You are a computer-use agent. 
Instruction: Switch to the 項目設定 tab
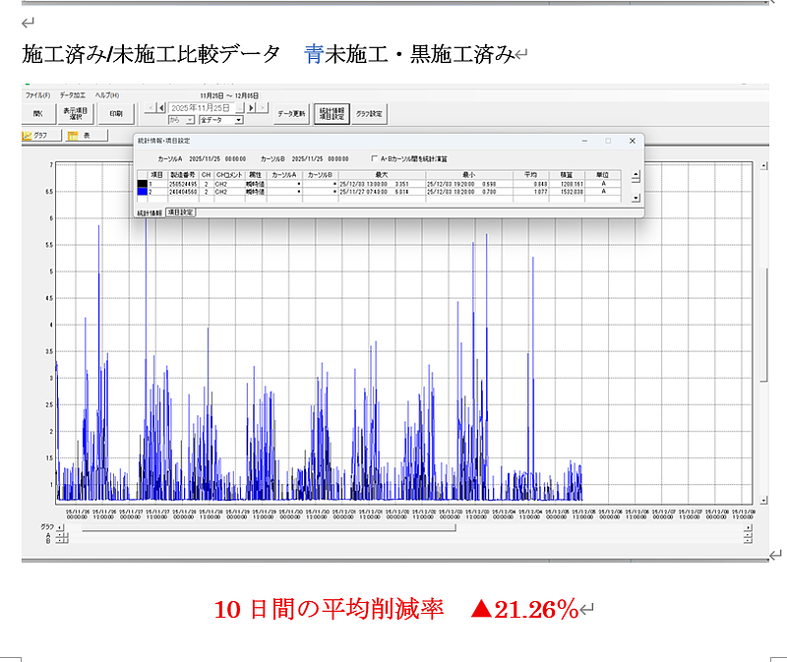[x=181, y=212]
